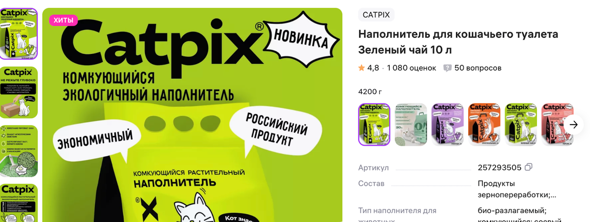Click the orange rating star icon
Image resolution: width=590 pixels, height=222 pixels.
(362, 68)
